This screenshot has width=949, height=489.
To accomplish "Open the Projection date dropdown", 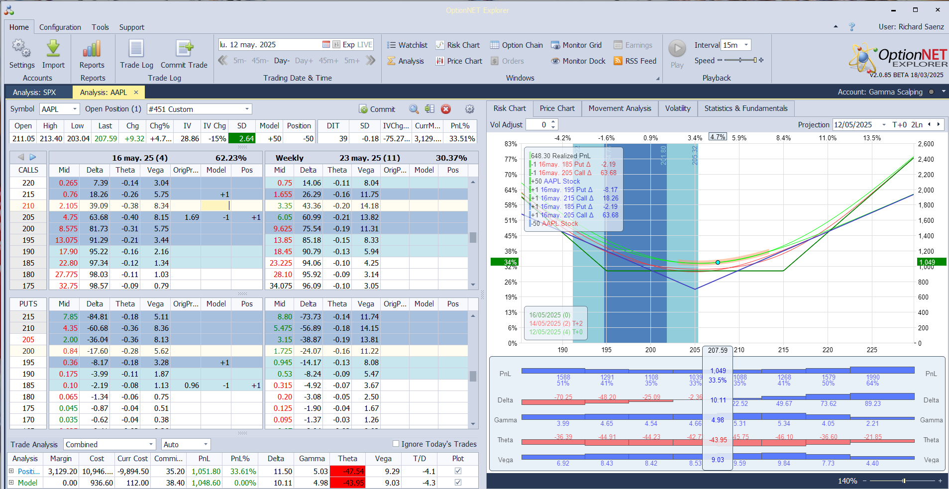I will 884,125.
